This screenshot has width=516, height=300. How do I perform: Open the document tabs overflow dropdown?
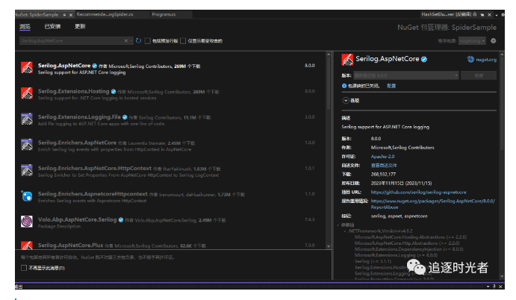coord(497,15)
